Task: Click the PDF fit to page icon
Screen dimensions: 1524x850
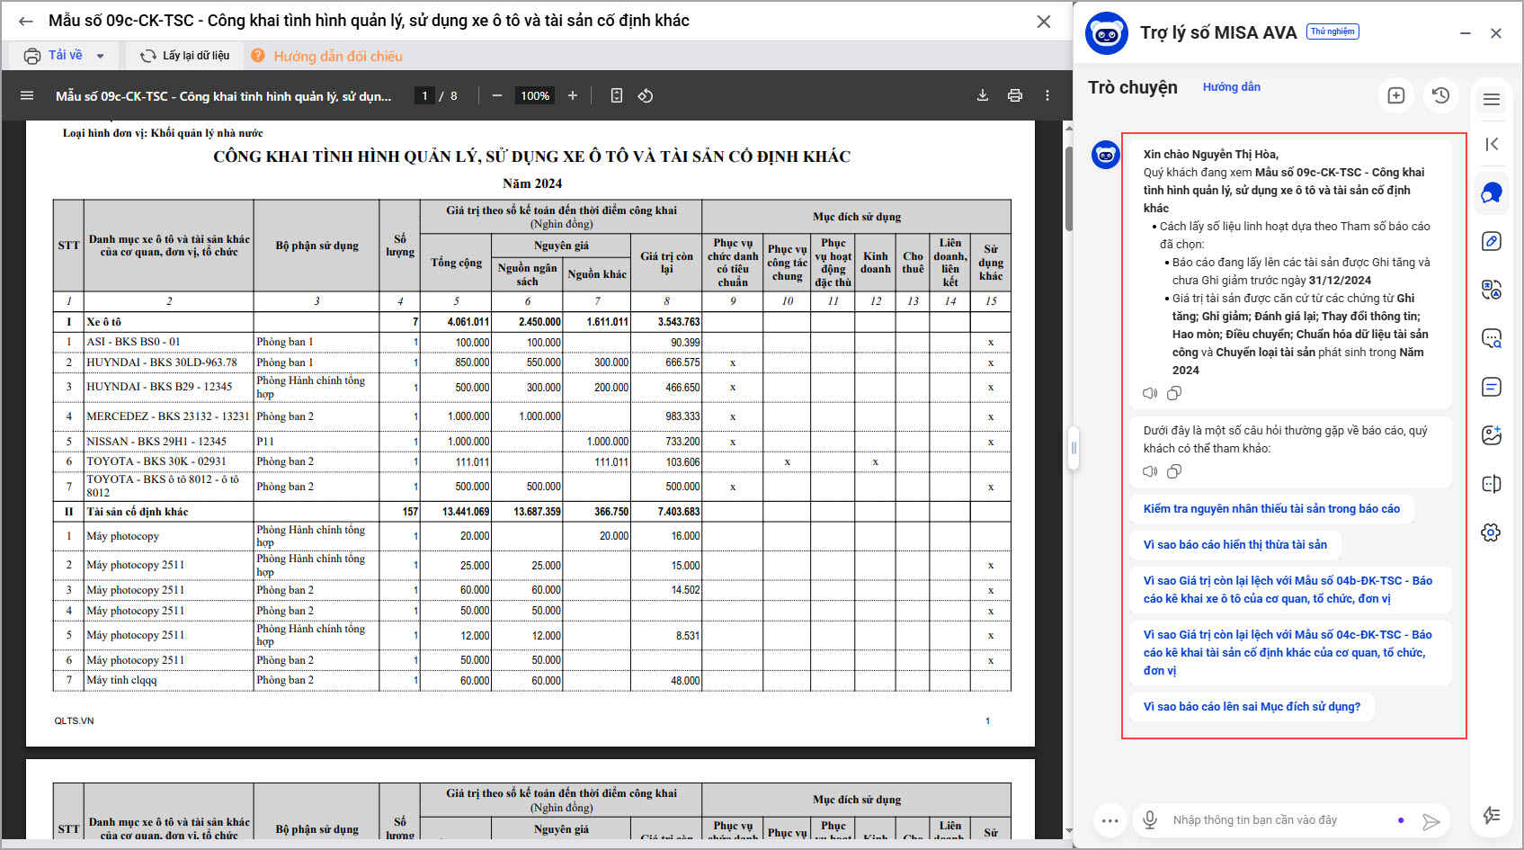Action: (616, 95)
